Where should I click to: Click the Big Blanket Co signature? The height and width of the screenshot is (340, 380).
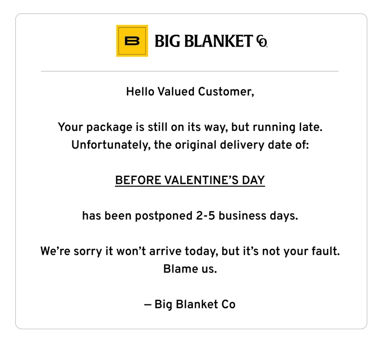tap(190, 304)
